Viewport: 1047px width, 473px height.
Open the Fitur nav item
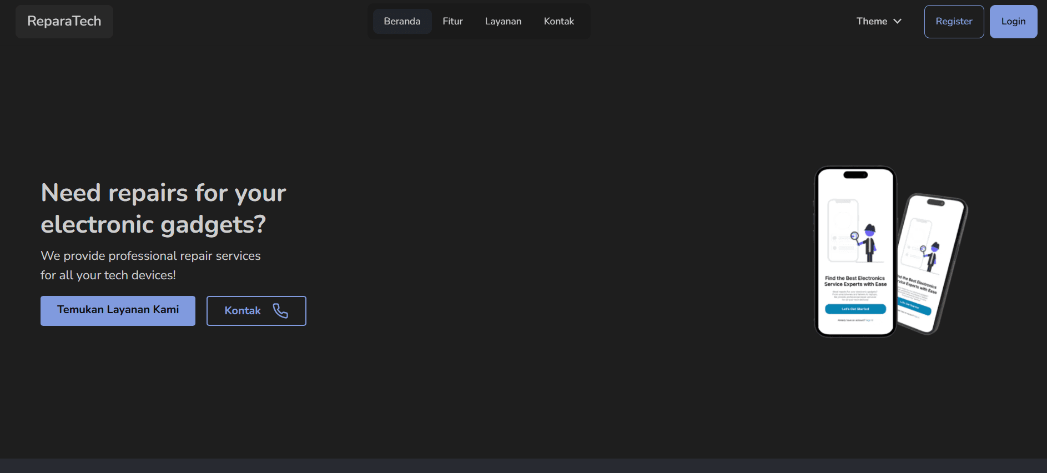452,22
